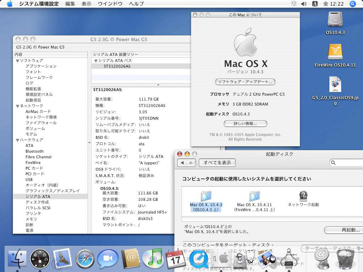Open the ウインドウ menu

[x=111, y=4]
